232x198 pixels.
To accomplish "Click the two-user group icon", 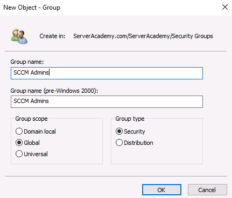I will click(19, 36).
